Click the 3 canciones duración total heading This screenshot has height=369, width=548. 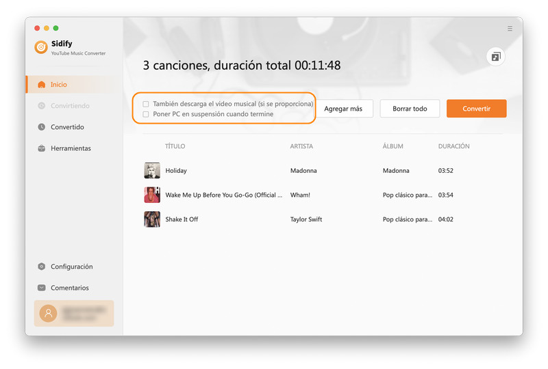tap(242, 65)
